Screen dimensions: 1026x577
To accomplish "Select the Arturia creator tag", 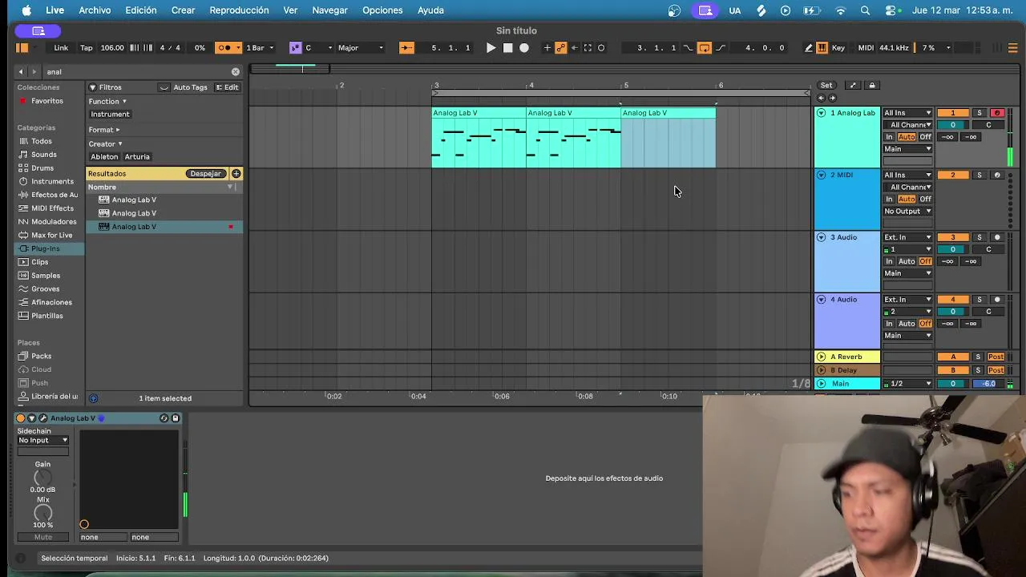I will 137,157.
